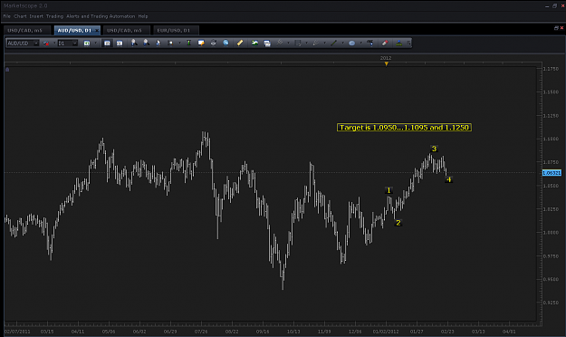566x337 pixels.
Task: Click the 07/26 date axis label
Action: pos(201,332)
